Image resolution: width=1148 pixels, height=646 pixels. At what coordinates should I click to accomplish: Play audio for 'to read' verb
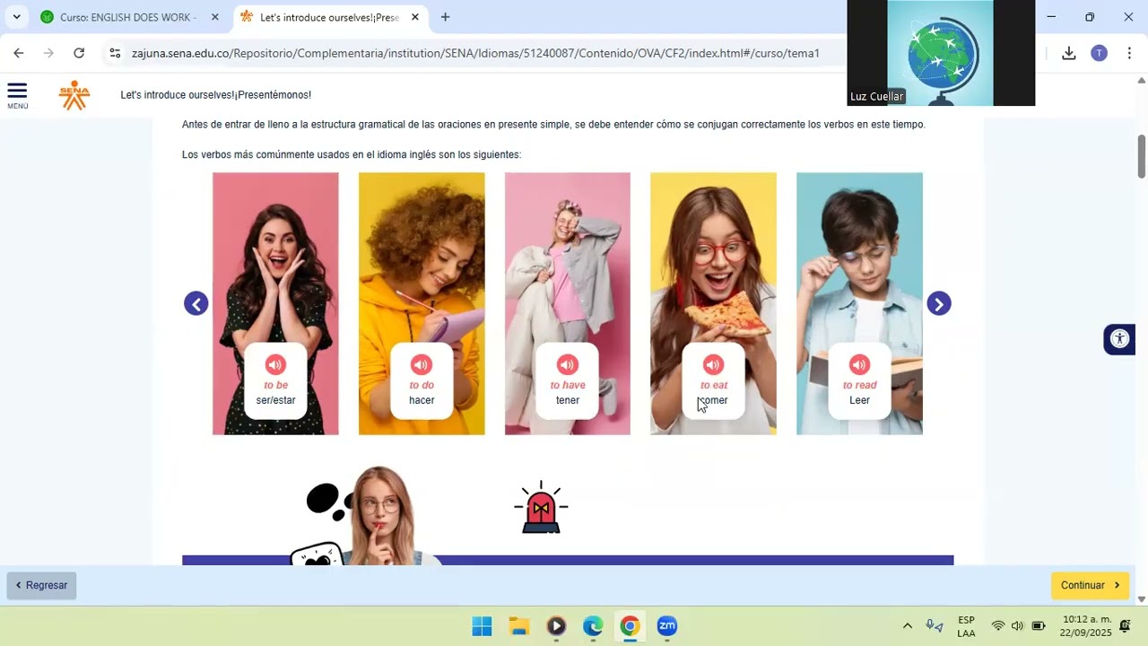[x=860, y=364]
